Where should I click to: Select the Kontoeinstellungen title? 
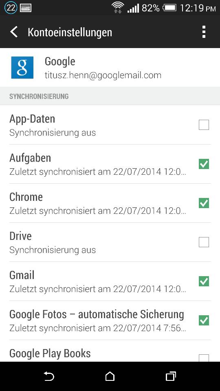(x=70, y=33)
